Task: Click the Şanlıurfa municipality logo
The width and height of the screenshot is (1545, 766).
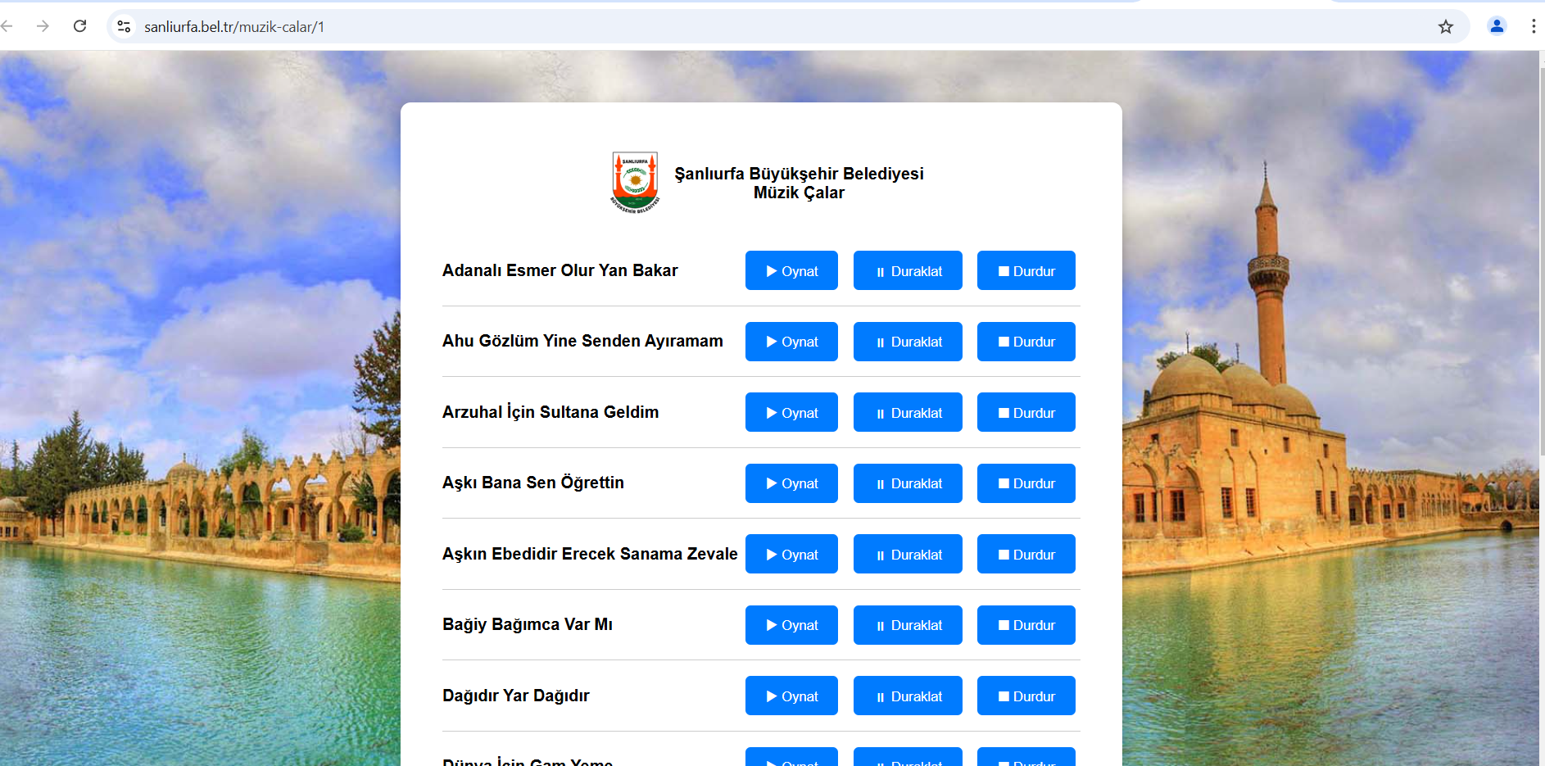Action: tap(635, 183)
